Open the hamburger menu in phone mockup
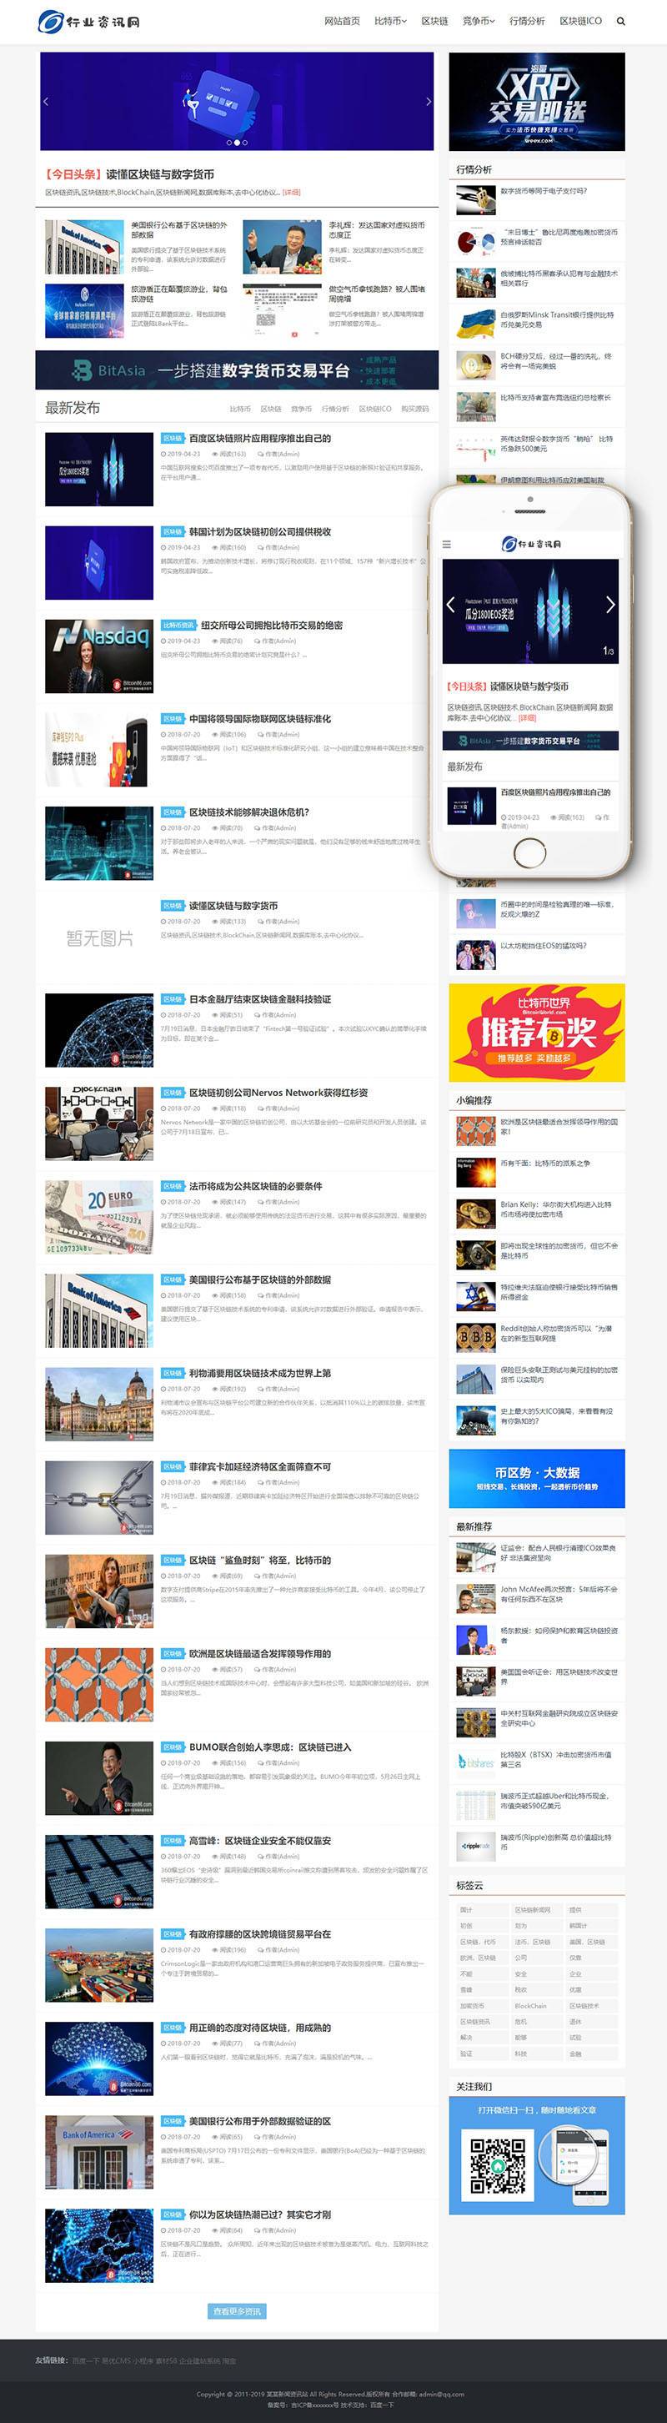The width and height of the screenshot is (667, 2423). 447,544
